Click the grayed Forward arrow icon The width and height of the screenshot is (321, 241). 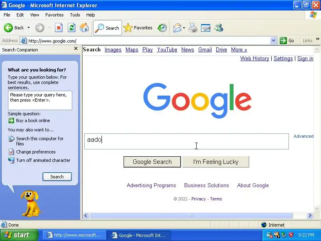tap(40, 28)
